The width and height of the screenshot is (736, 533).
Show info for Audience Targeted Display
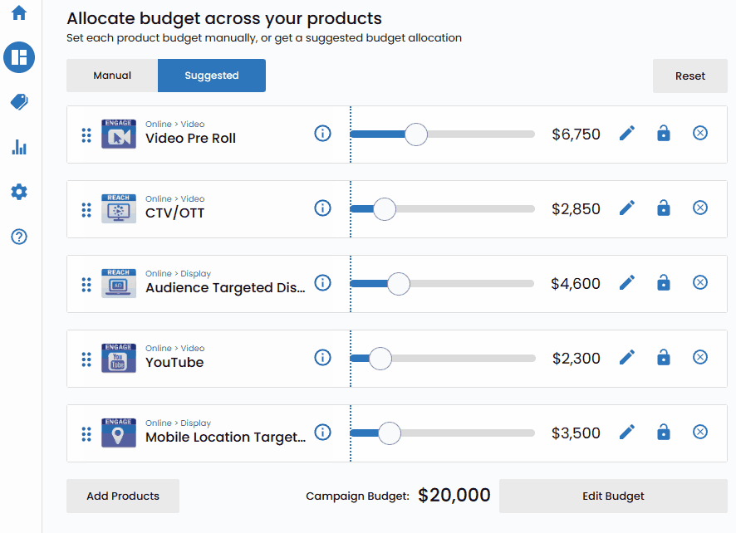point(323,283)
